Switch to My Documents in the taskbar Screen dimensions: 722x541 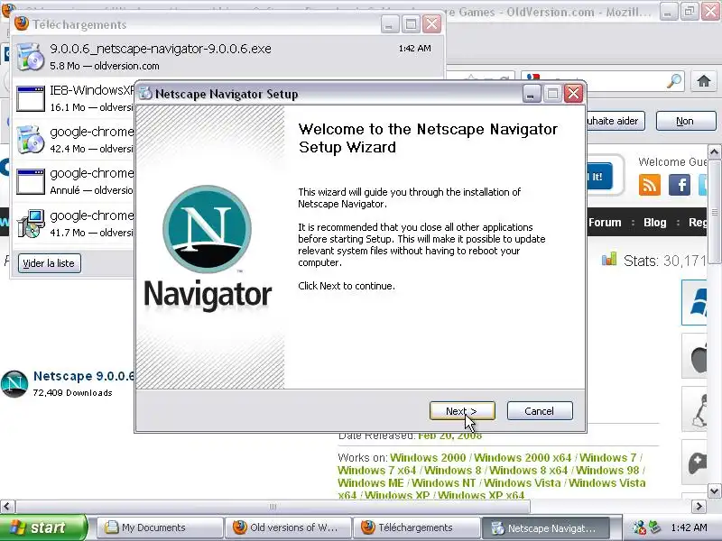point(160,527)
